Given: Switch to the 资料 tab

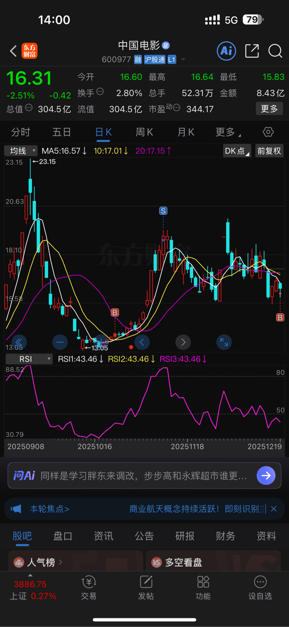Looking at the screenshot, I should [x=266, y=536].
